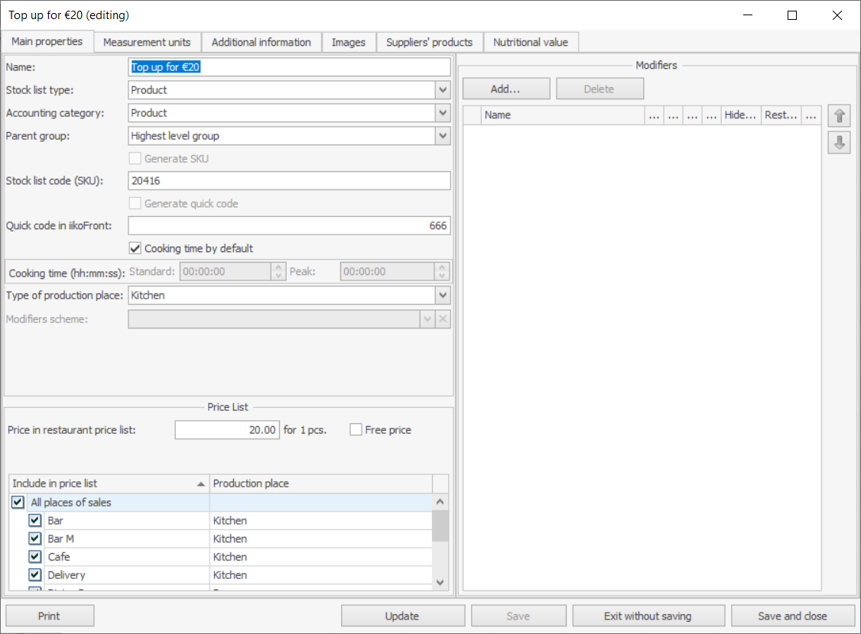Maximize the product editing window
This screenshot has width=861, height=634.
point(792,15)
